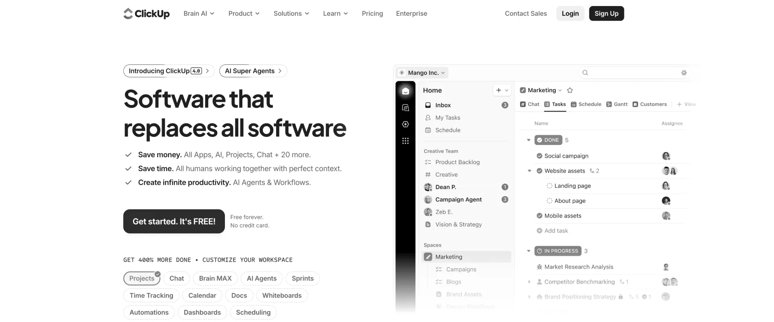Click the Inbox tray icon
The width and height of the screenshot is (774, 322).
[x=428, y=105]
